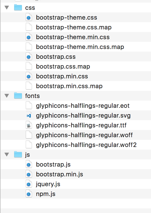
Task: Select file name bootstrap.css.map
Action: tap(63, 67)
